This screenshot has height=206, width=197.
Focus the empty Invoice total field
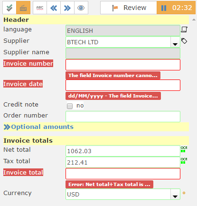click(123, 174)
